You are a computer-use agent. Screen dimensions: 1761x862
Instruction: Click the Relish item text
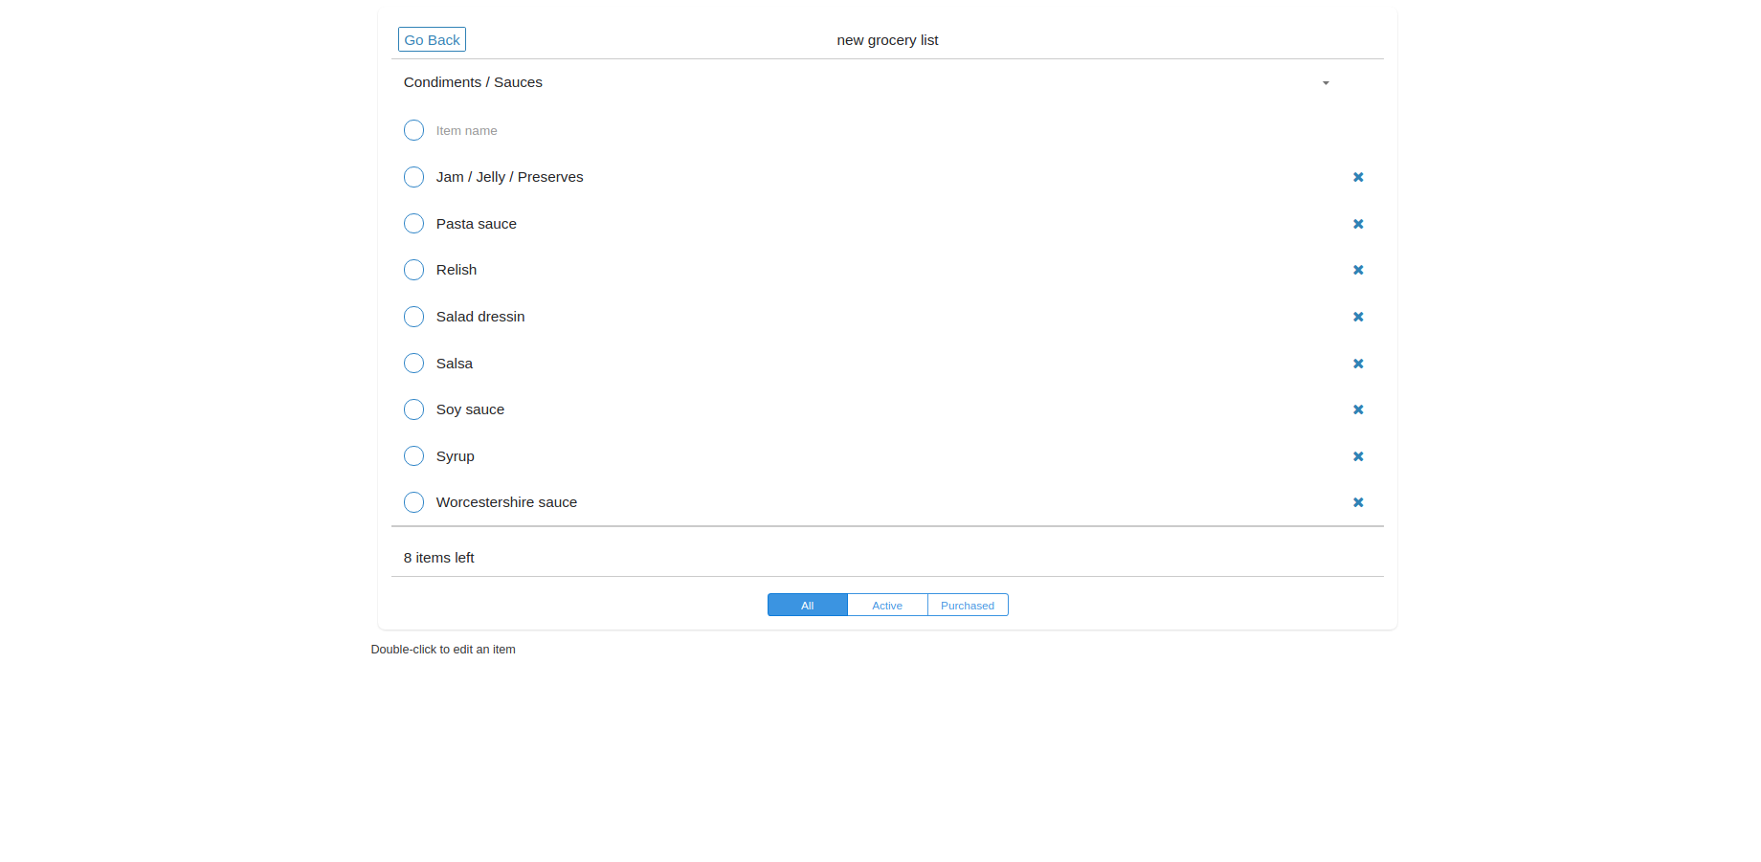coord(457,270)
